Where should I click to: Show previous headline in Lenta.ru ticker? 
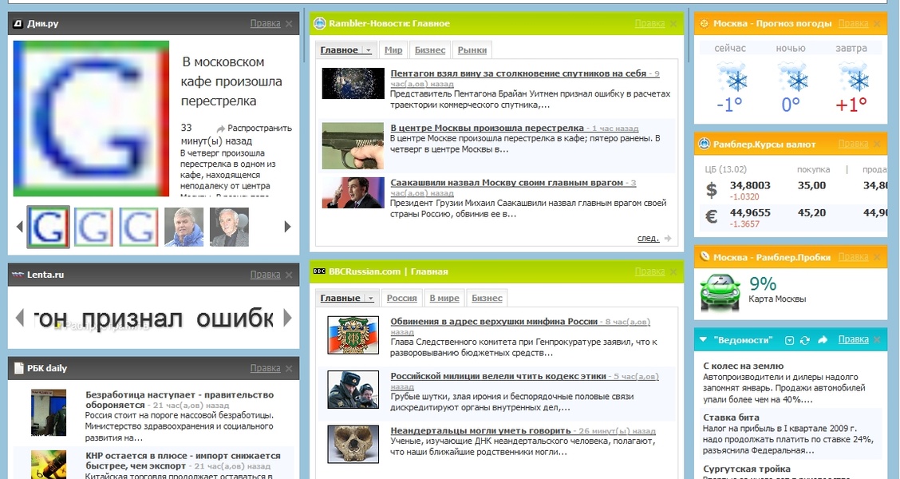tap(19, 317)
